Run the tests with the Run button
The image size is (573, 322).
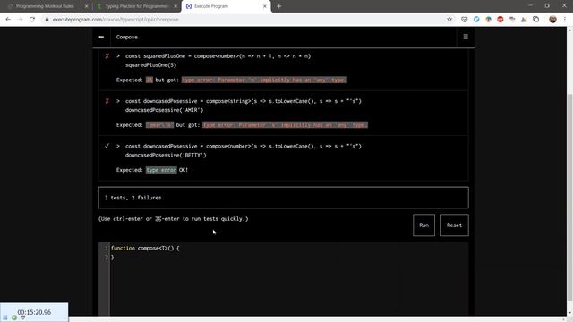point(423,225)
